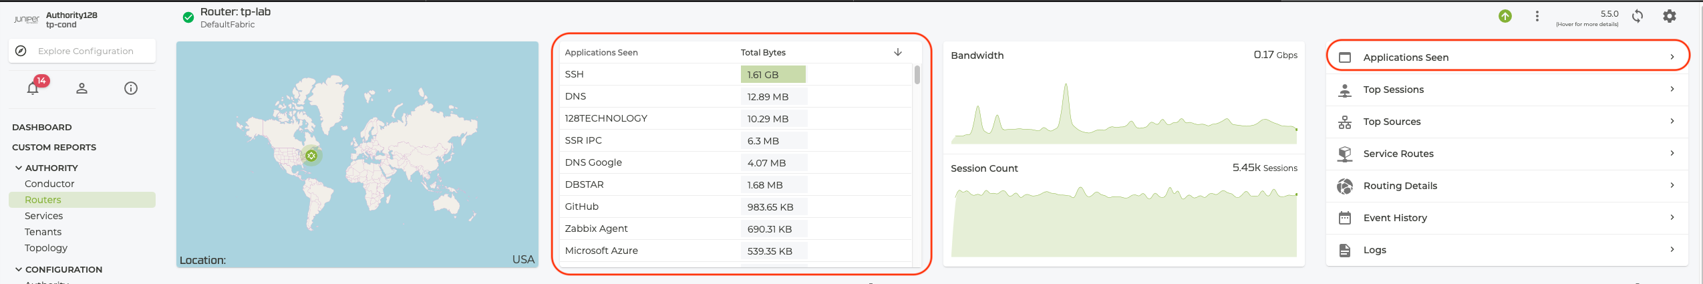Open Top Sessions panel
Viewport: 1703px width, 284px height.
pyautogui.click(x=1507, y=90)
